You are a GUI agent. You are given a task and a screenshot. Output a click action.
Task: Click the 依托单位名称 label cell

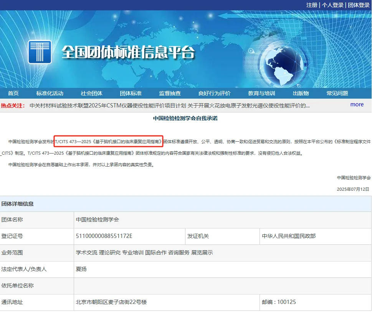(x=37, y=286)
